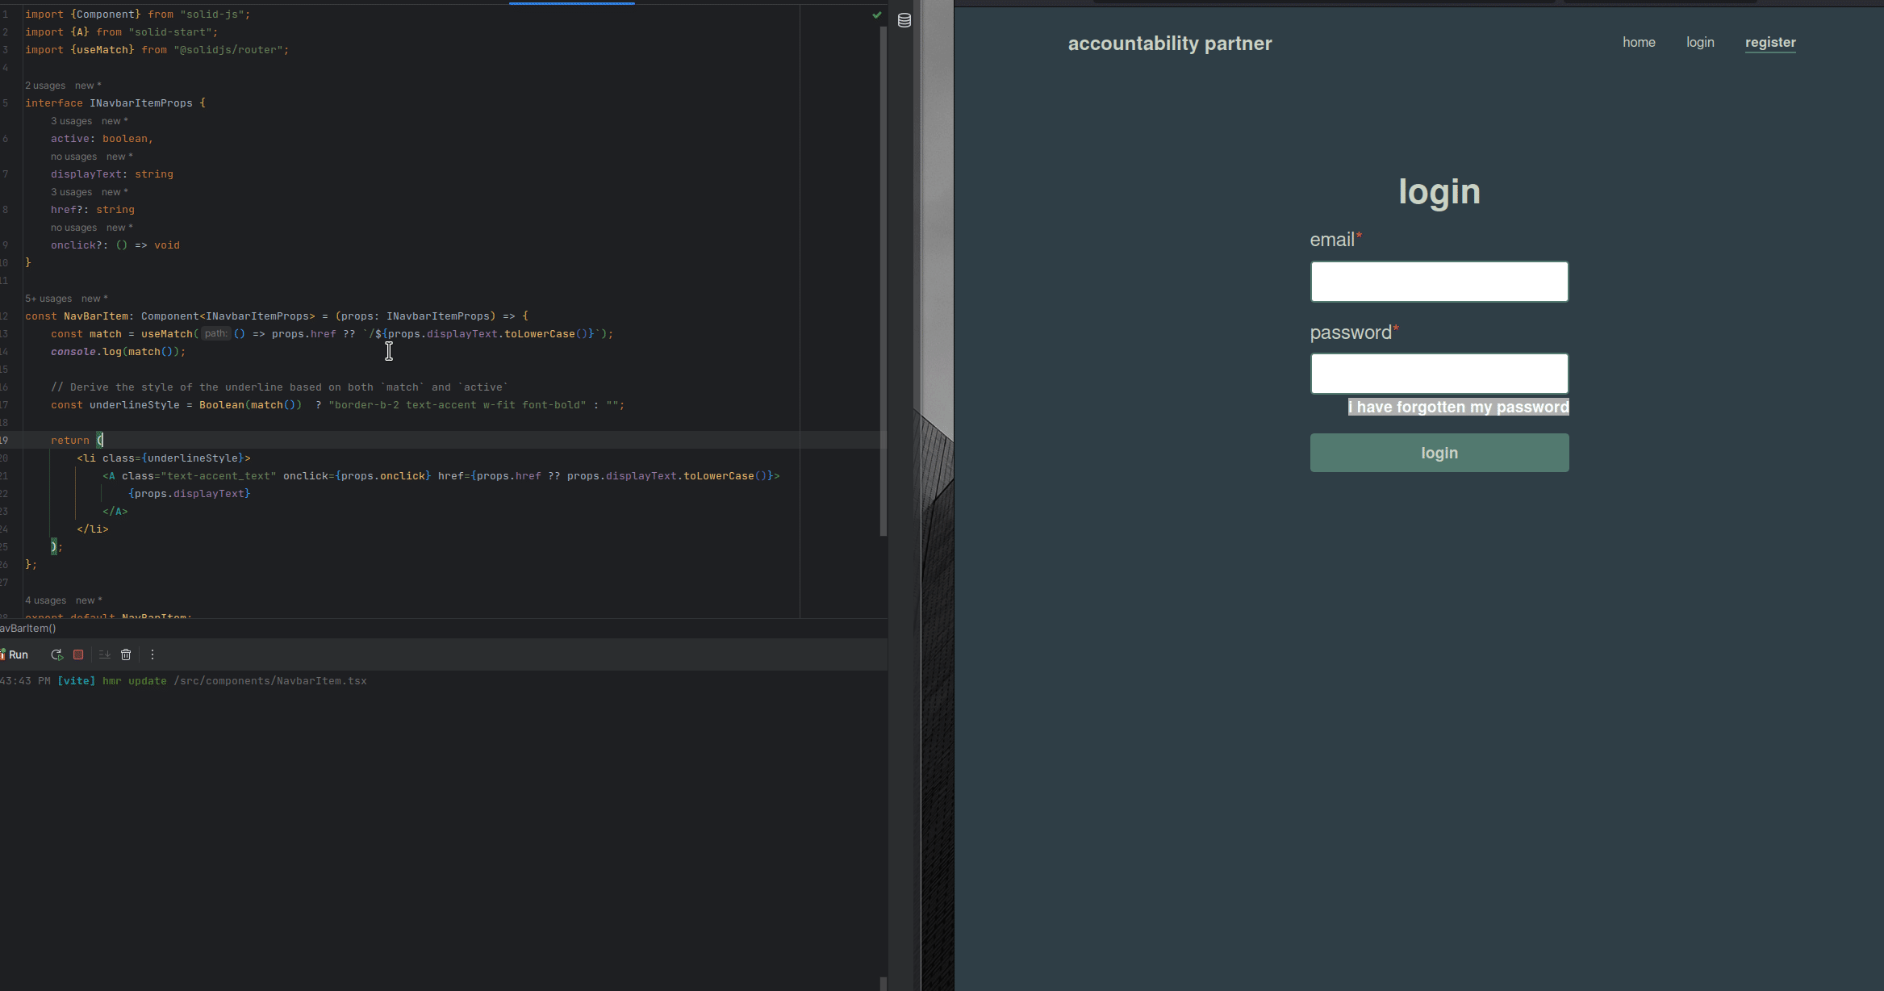Stop the running process
This screenshot has height=991, width=1884.
tap(78, 654)
